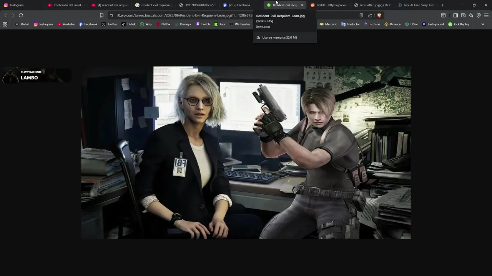Image resolution: width=492 pixels, height=276 pixels.
Task: Switch to the Reddit preview tab
Action: (329, 5)
